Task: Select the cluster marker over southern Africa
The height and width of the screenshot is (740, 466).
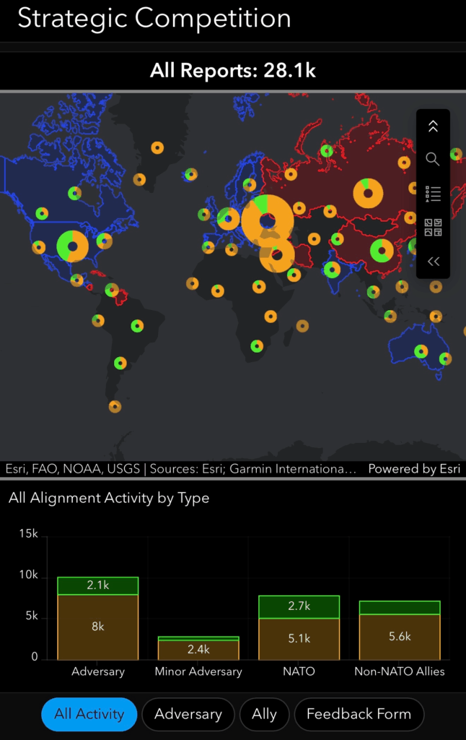Action: [257, 346]
